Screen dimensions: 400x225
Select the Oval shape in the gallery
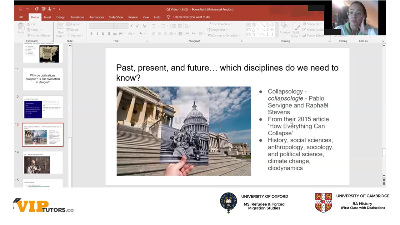tap(272, 25)
